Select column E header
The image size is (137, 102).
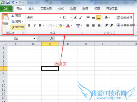[x=86, y=44]
